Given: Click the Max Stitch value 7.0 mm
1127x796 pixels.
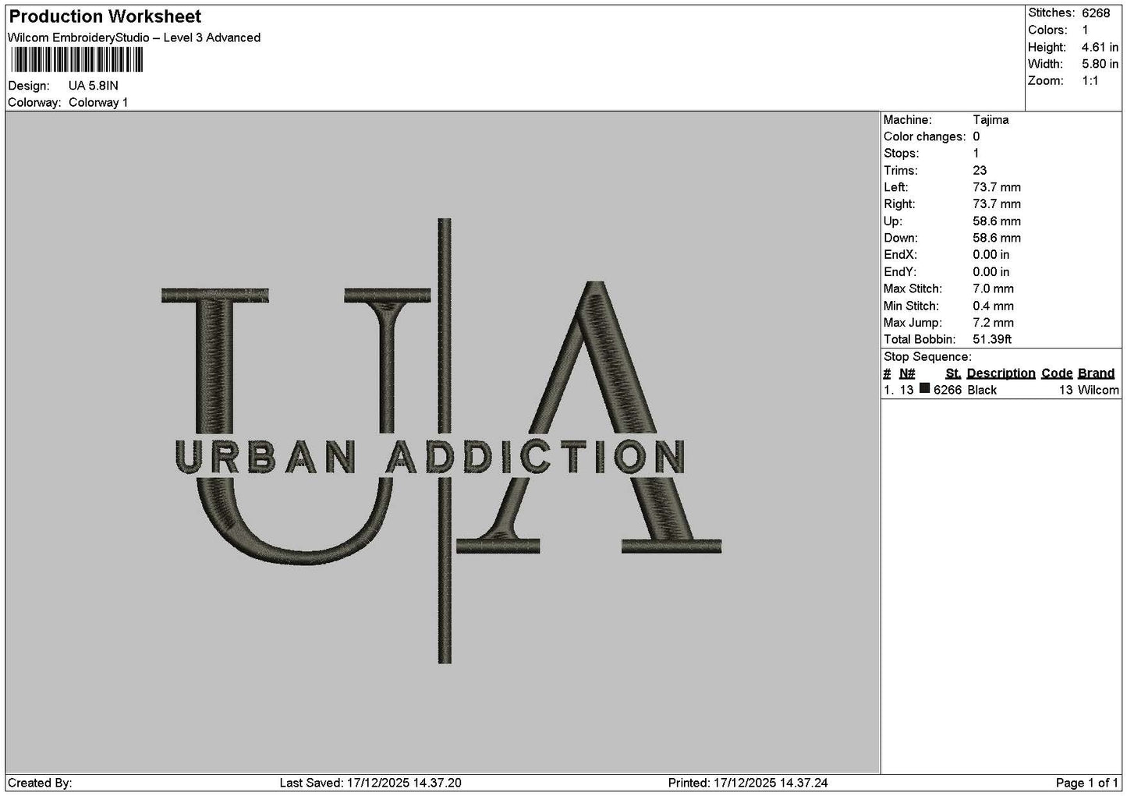Looking at the screenshot, I should [994, 289].
